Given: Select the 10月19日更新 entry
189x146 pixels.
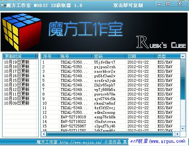Looking at the screenshot, I should (x=17, y=62).
